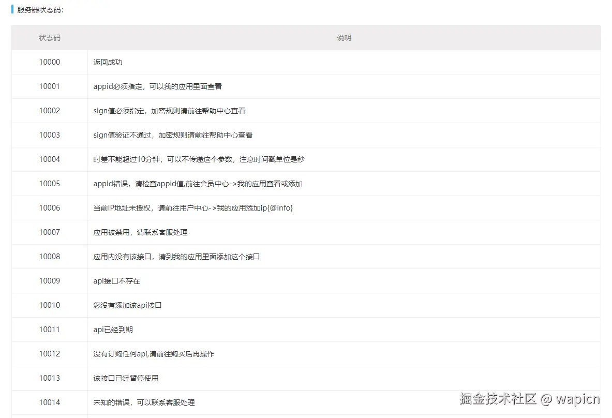Select the status code 10000 row
This screenshot has width=612, height=418.
click(x=49, y=62)
